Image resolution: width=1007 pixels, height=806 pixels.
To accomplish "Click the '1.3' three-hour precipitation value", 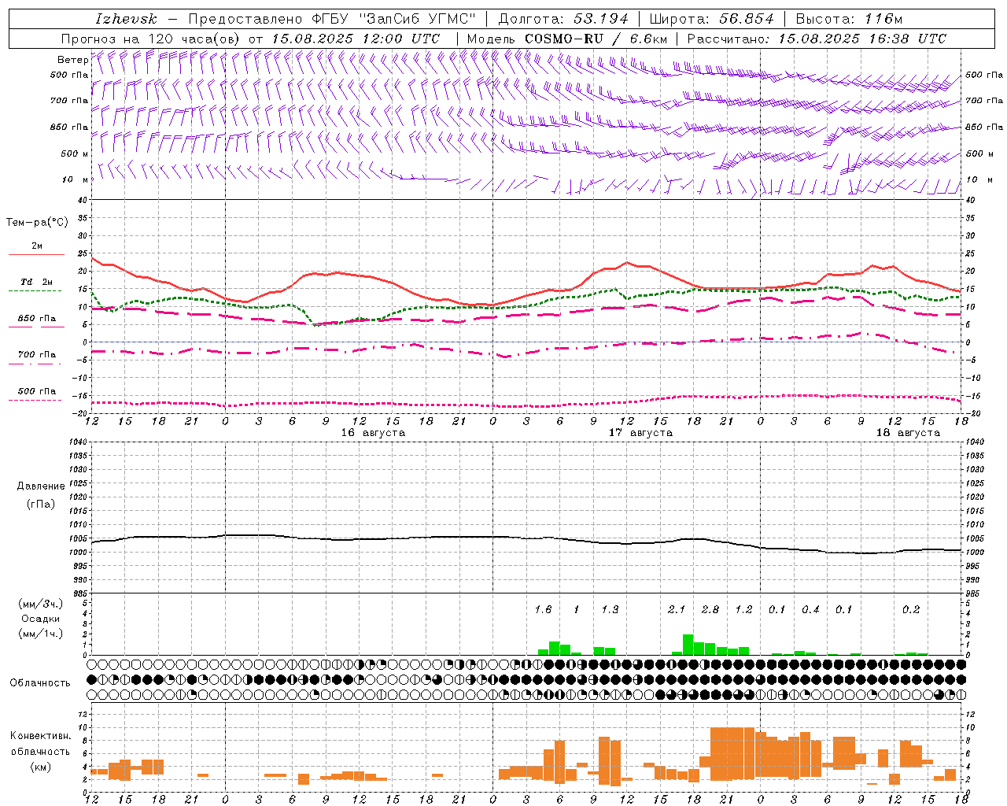I will point(610,610).
